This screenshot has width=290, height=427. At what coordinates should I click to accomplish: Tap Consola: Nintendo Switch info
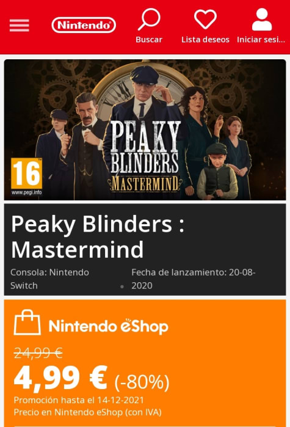(x=50, y=279)
